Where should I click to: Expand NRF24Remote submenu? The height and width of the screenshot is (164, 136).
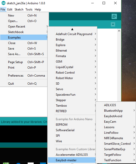click(116, 138)
